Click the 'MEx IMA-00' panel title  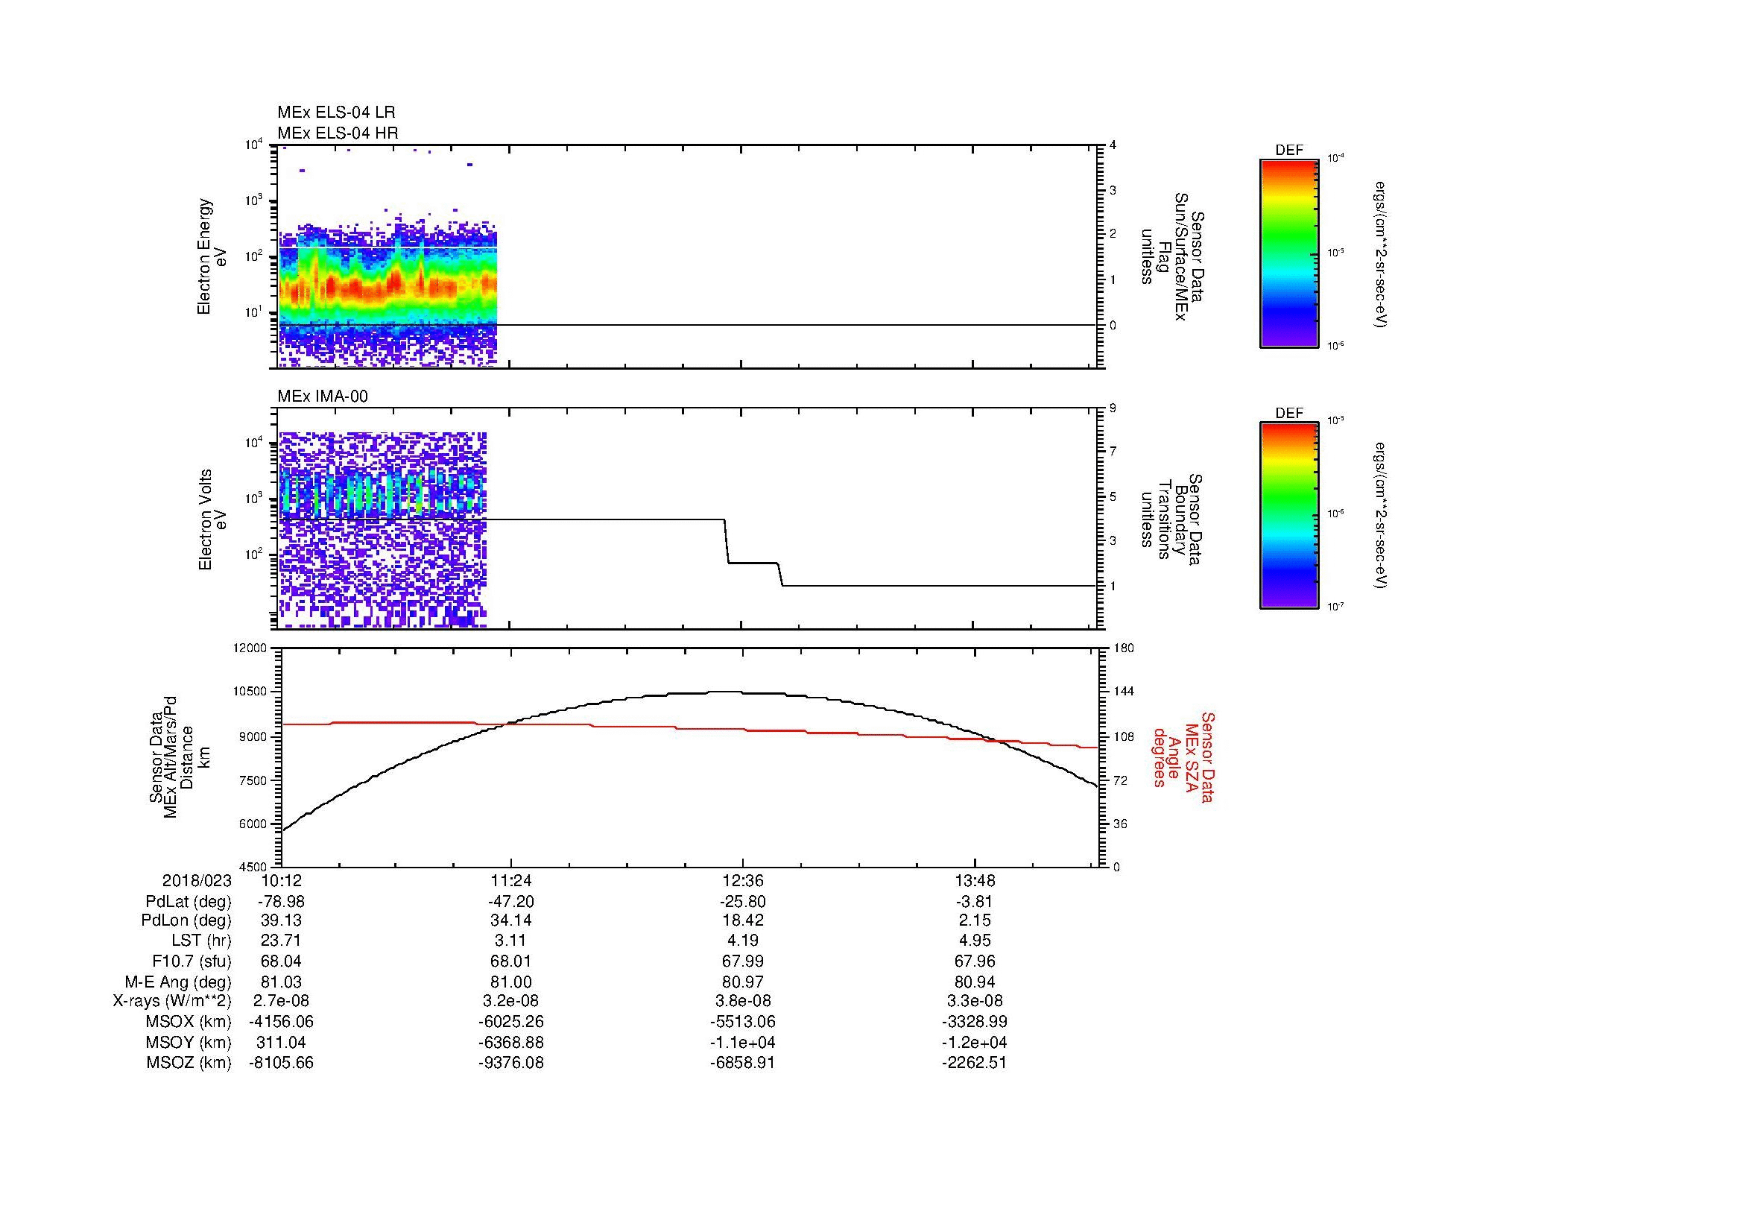323,397
